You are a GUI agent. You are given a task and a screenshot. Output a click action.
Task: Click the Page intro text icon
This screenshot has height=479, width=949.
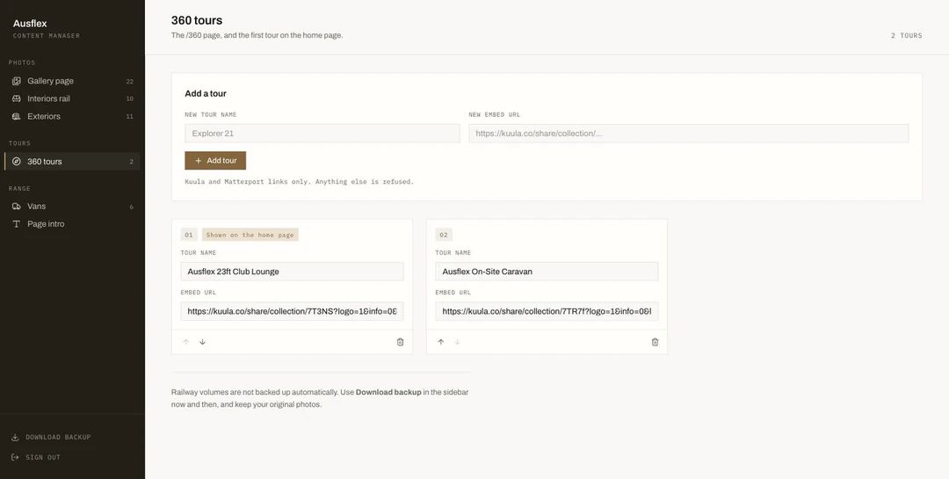17,224
